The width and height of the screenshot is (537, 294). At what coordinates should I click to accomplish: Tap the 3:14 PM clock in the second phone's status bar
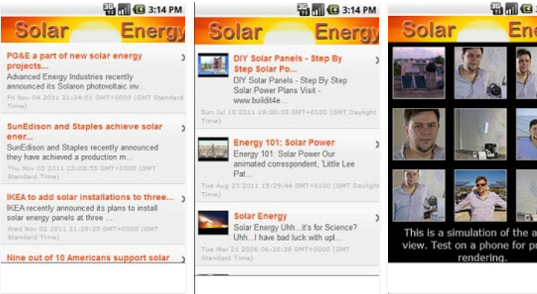pyautogui.click(x=359, y=10)
